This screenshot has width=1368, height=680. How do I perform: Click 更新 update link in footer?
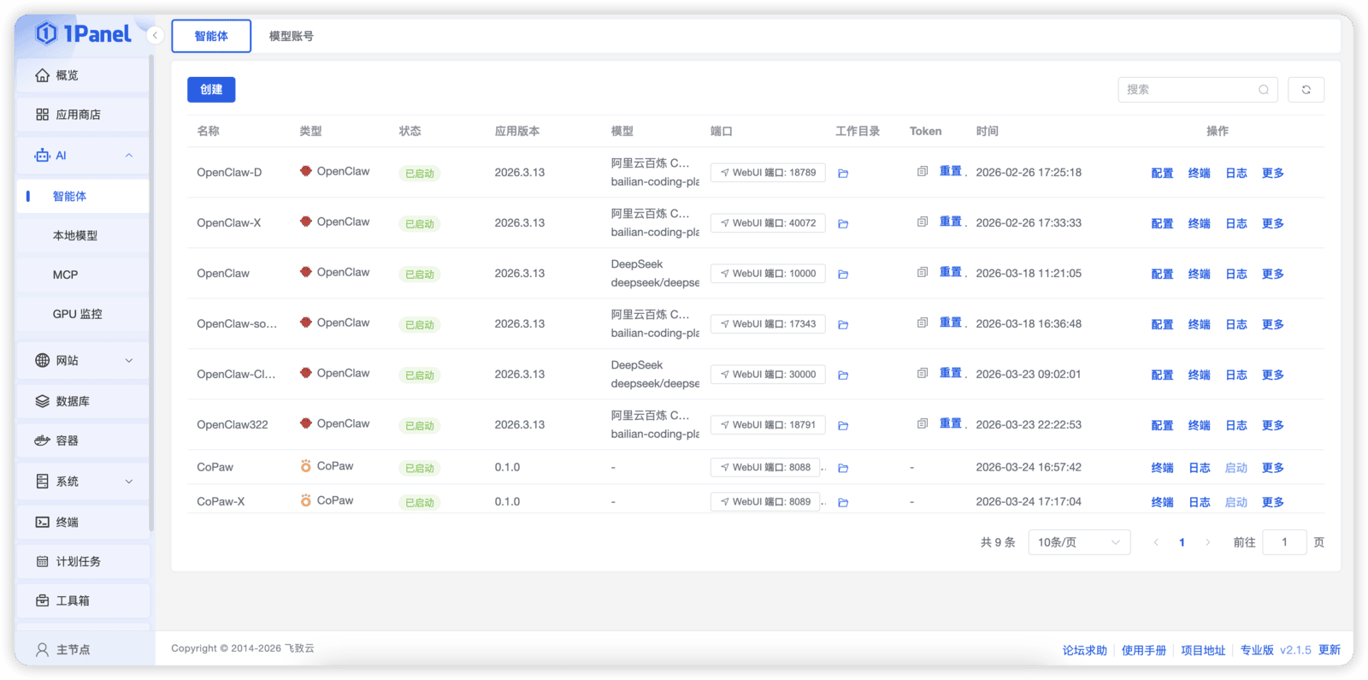pos(1330,650)
